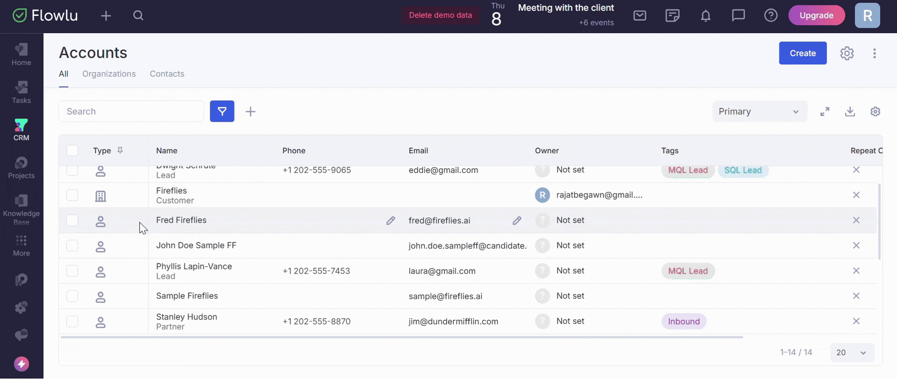Image resolution: width=897 pixels, height=379 pixels.
Task: Check the Stanley Hudson row checkbox
Action: point(72,321)
